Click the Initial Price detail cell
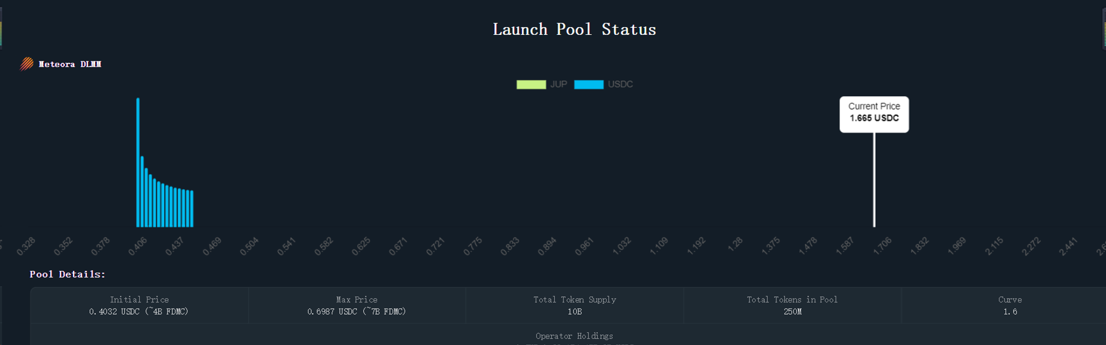This screenshot has height=345, width=1106. (x=139, y=305)
